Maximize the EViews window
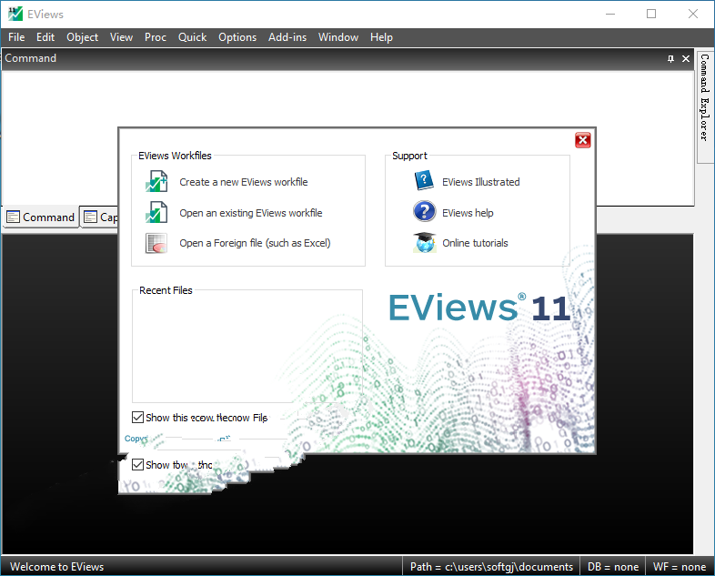Screen dimensions: 715x576 651,15
